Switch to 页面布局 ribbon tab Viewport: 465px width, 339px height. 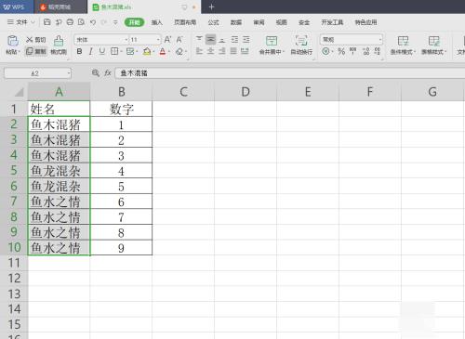coord(185,22)
